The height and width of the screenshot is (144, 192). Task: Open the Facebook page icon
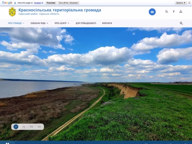174,12
